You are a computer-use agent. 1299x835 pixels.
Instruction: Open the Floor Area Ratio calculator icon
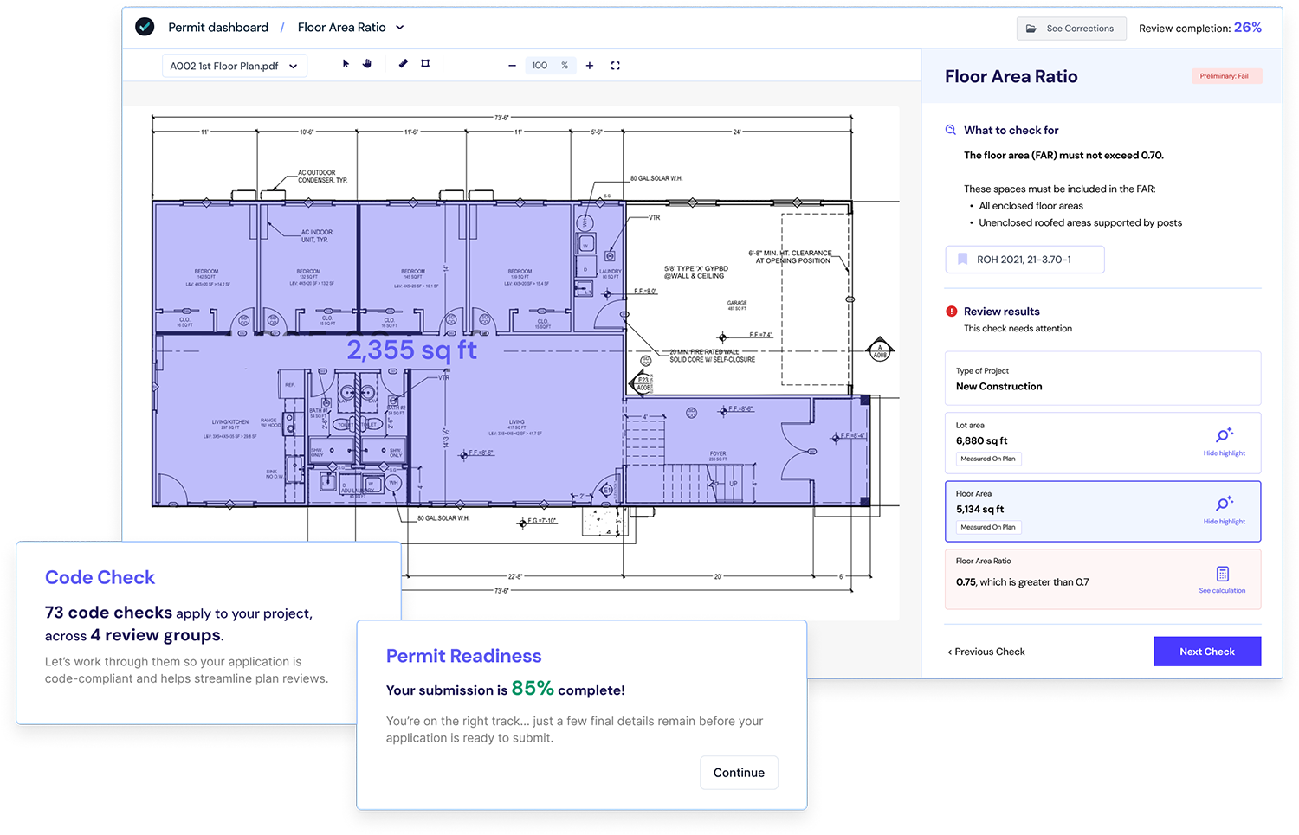point(1222,575)
